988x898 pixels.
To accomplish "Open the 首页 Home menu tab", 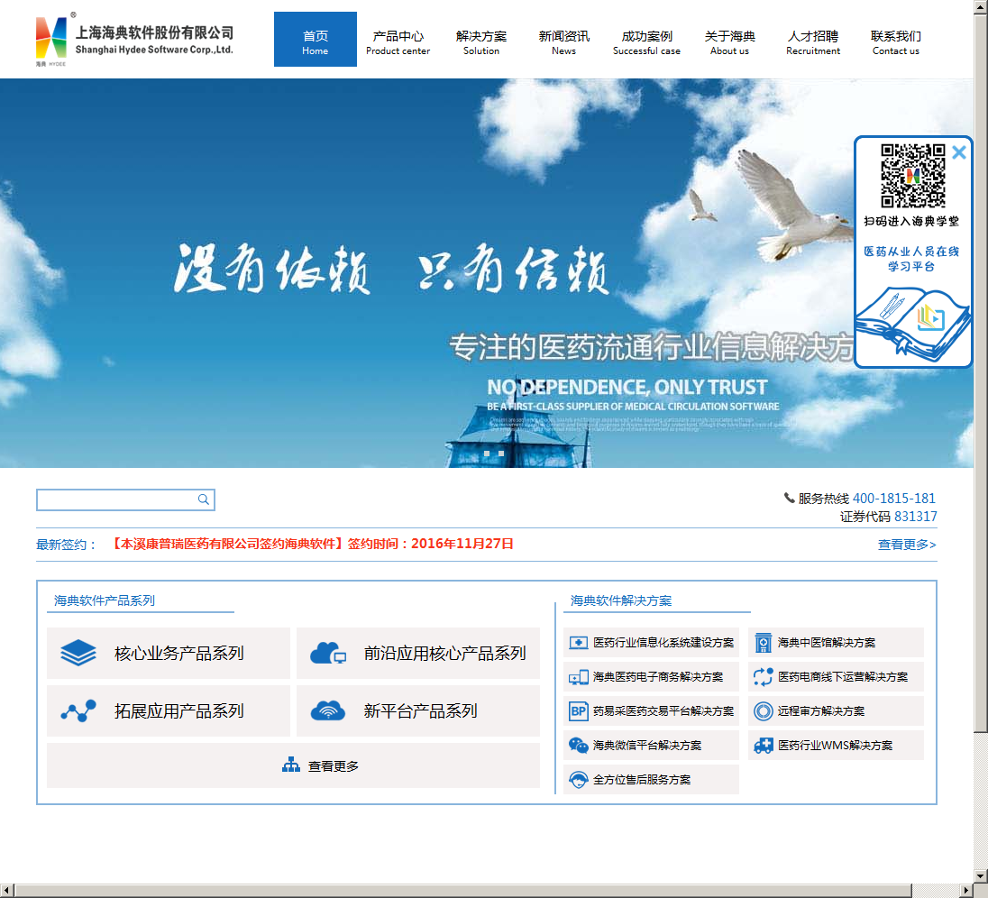I will click(315, 39).
